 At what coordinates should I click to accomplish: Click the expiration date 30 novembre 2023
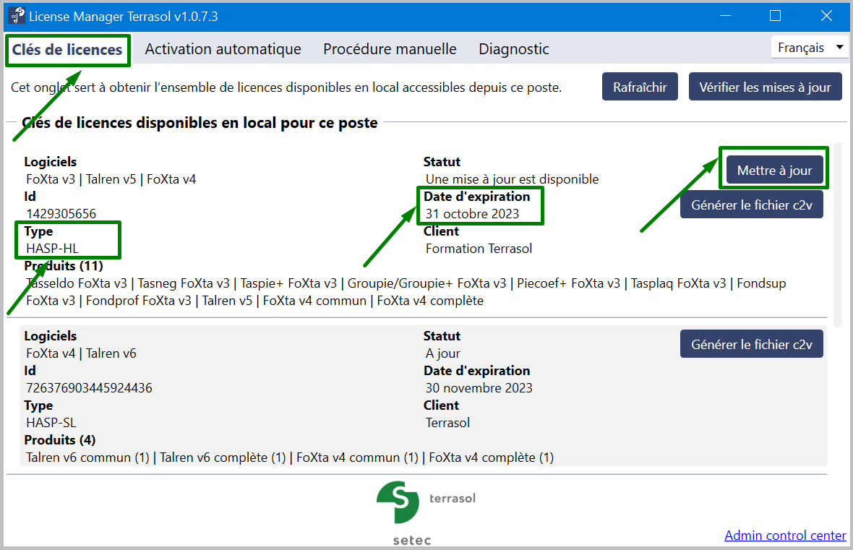pos(479,388)
